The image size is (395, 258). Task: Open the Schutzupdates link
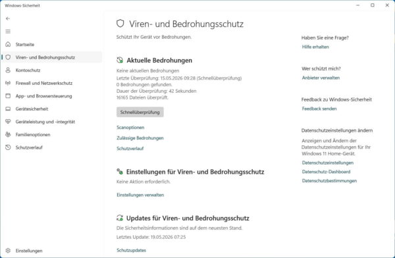point(131,250)
